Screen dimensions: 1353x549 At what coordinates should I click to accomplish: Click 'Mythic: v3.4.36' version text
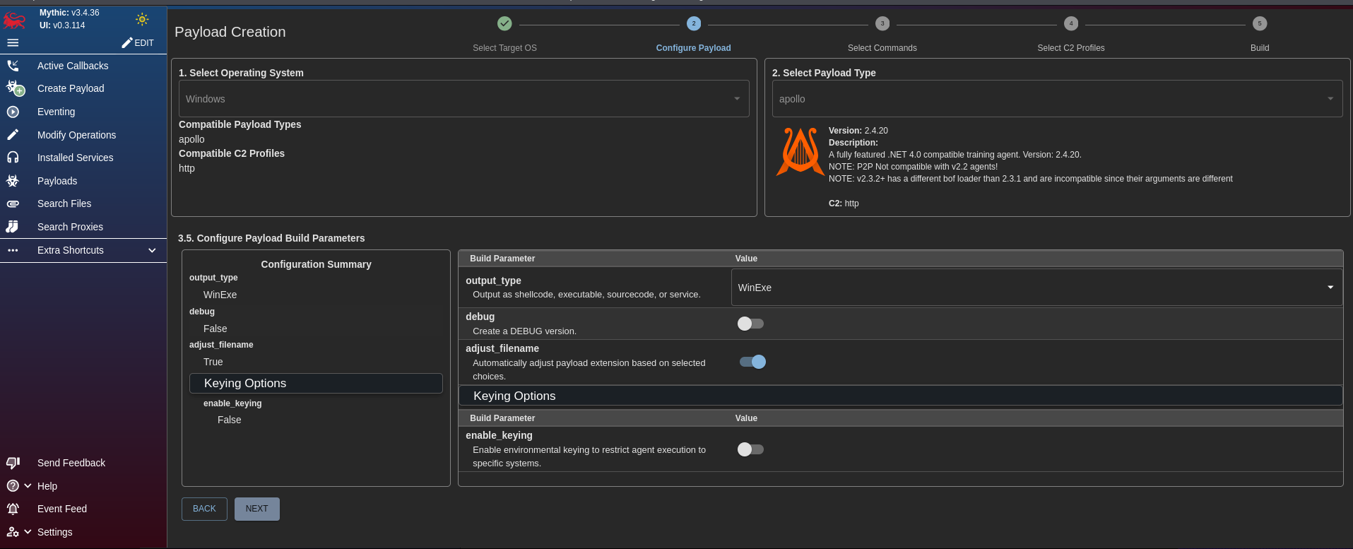tap(69, 13)
